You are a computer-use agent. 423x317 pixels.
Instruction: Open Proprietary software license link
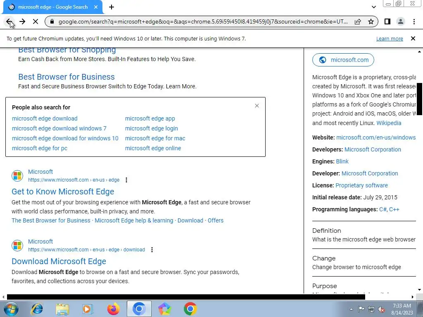coord(361,185)
